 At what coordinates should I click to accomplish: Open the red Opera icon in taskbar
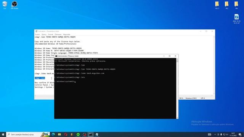coord(66,134)
